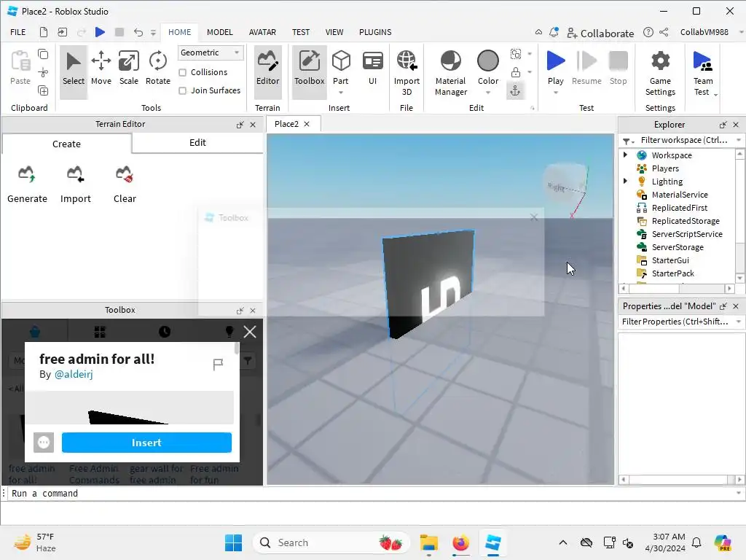Open the Play dropdown arrow
746x560 pixels.
(x=556, y=93)
